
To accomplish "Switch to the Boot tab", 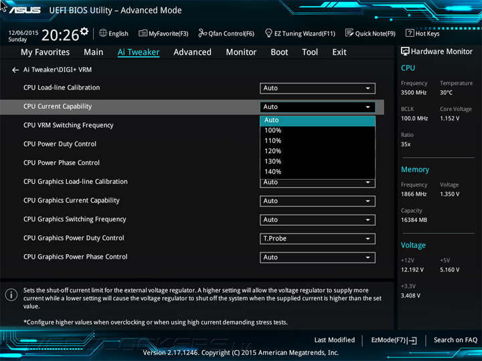I will tap(279, 52).
